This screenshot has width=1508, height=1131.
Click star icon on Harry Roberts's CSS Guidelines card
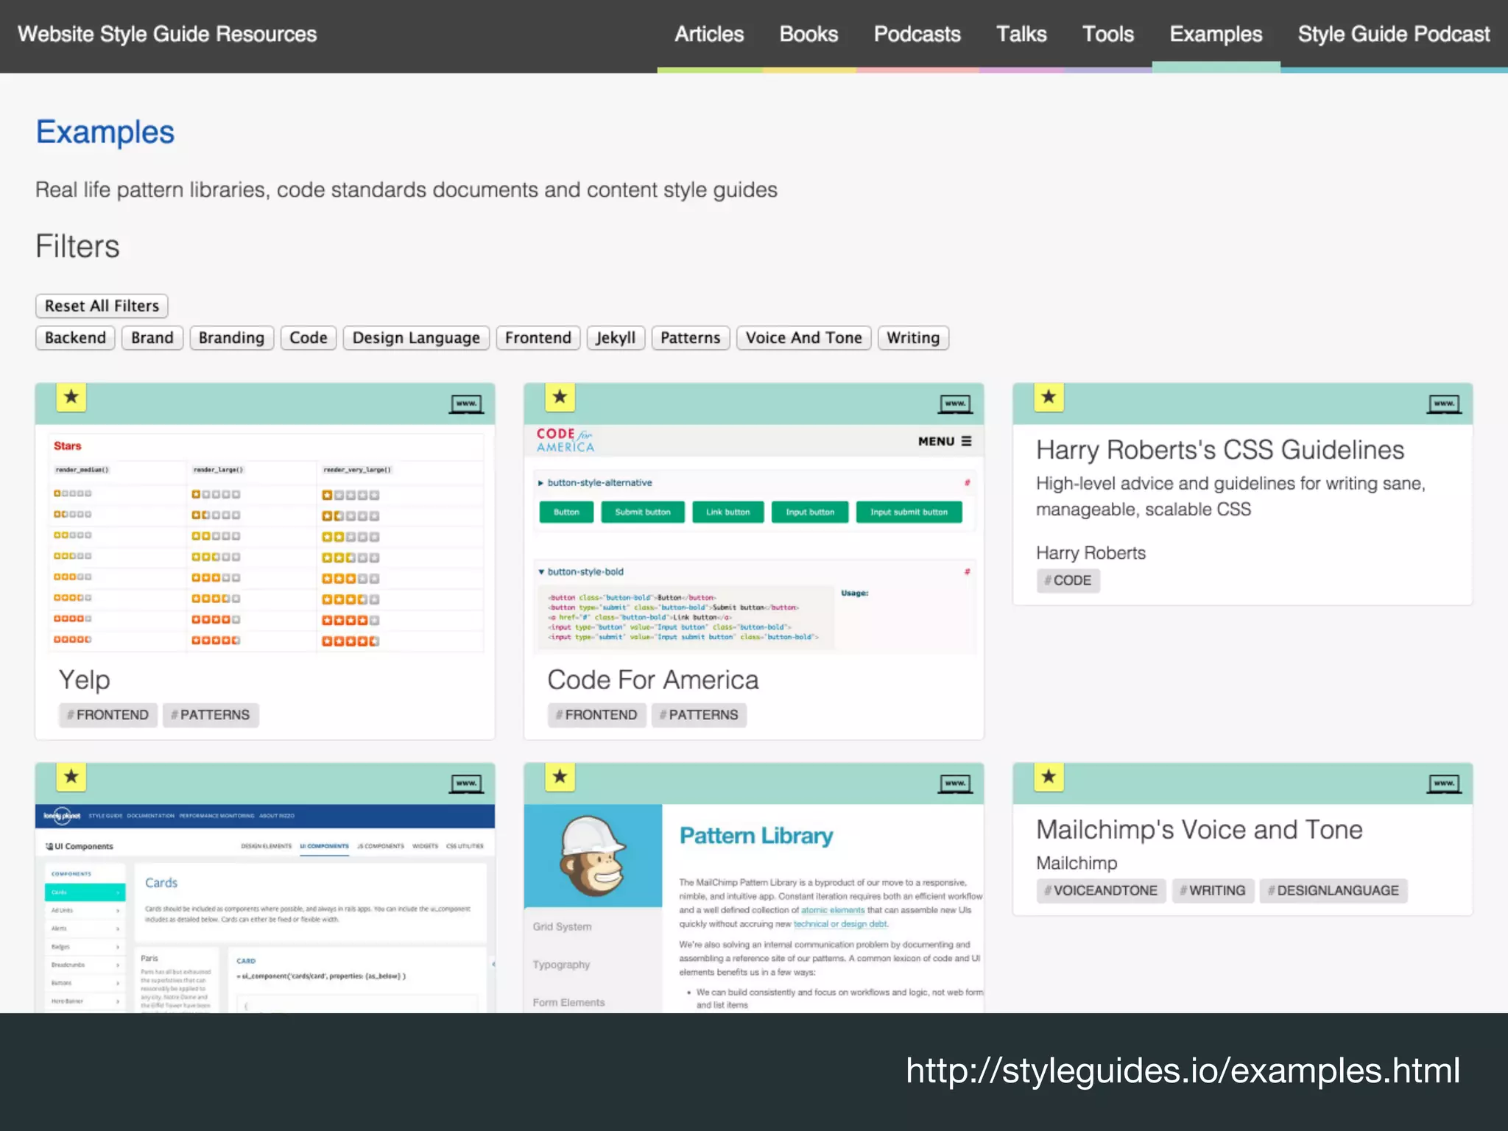click(x=1049, y=398)
